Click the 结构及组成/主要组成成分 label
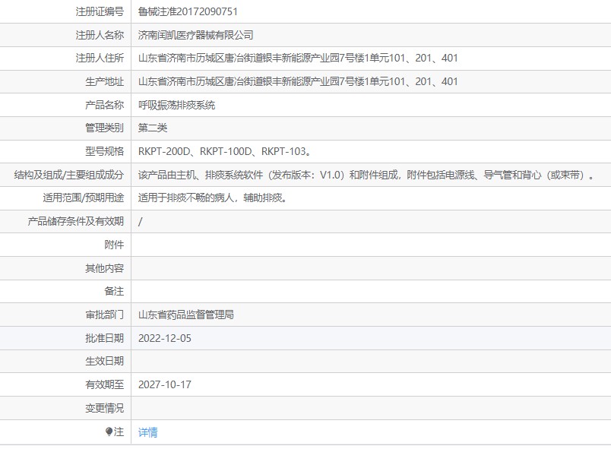 point(69,175)
